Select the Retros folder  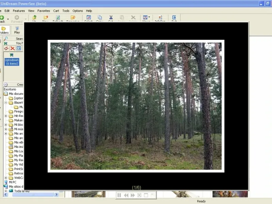[x=19, y=173]
